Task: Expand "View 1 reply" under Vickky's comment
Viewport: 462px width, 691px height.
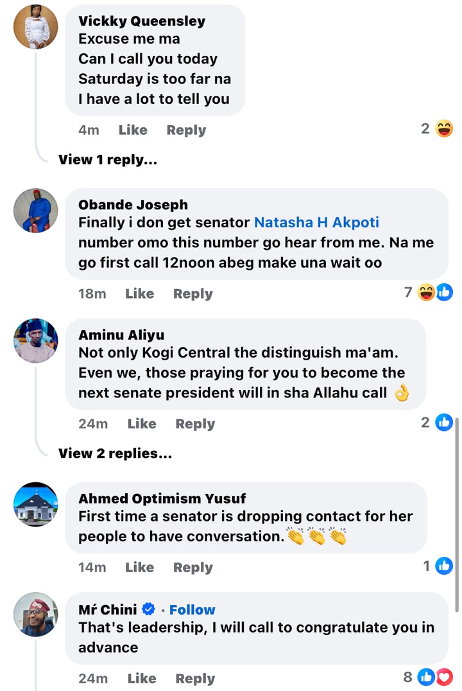Action: (x=107, y=159)
